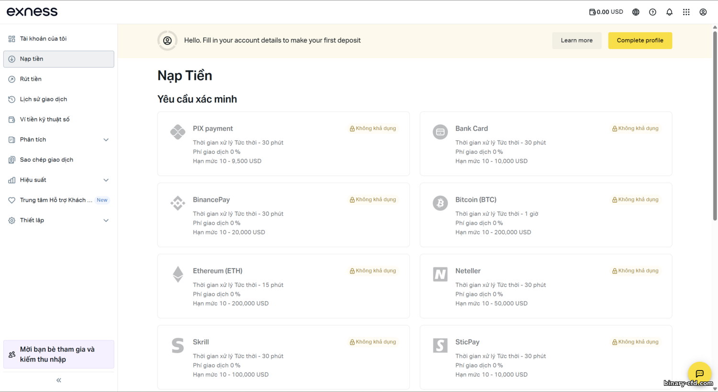
Task: Open notifications bell icon
Action: pyautogui.click(x=669, y=12)
